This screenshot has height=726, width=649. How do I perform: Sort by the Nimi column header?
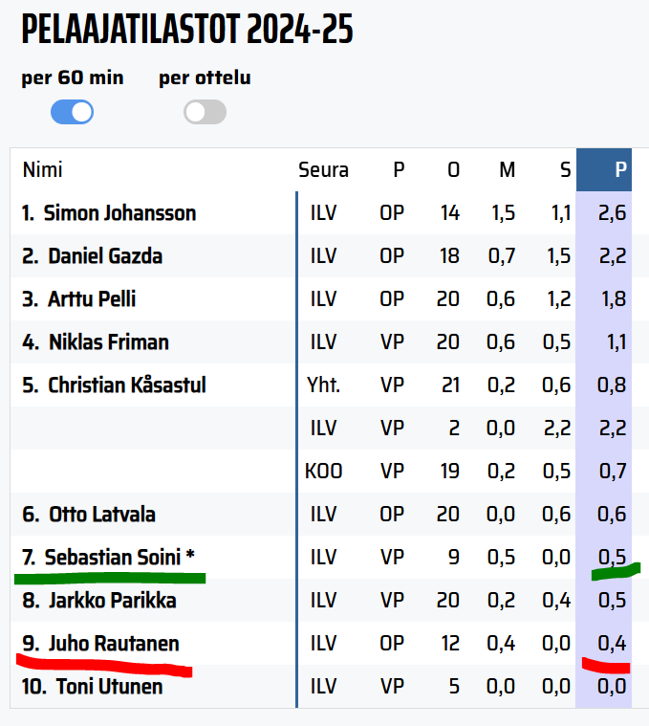click(42, 170)
